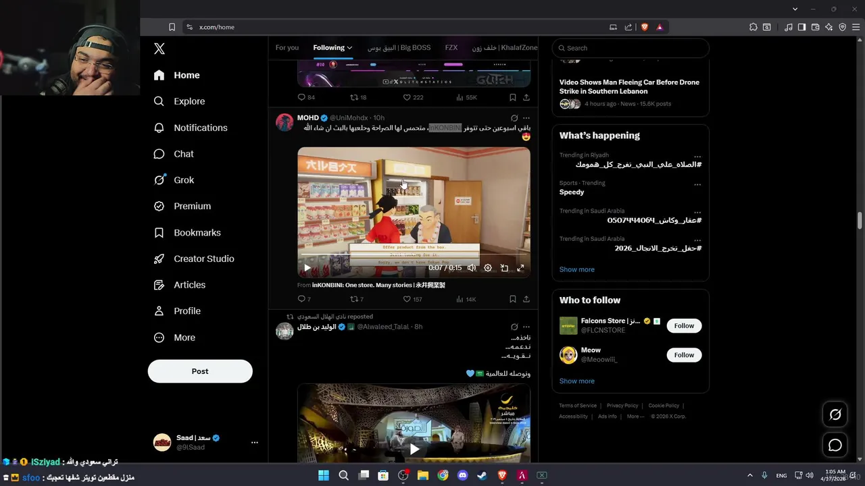This screenshot has width=865, height=486.
Task: Click the Search field on X
Action: point(631,48)
